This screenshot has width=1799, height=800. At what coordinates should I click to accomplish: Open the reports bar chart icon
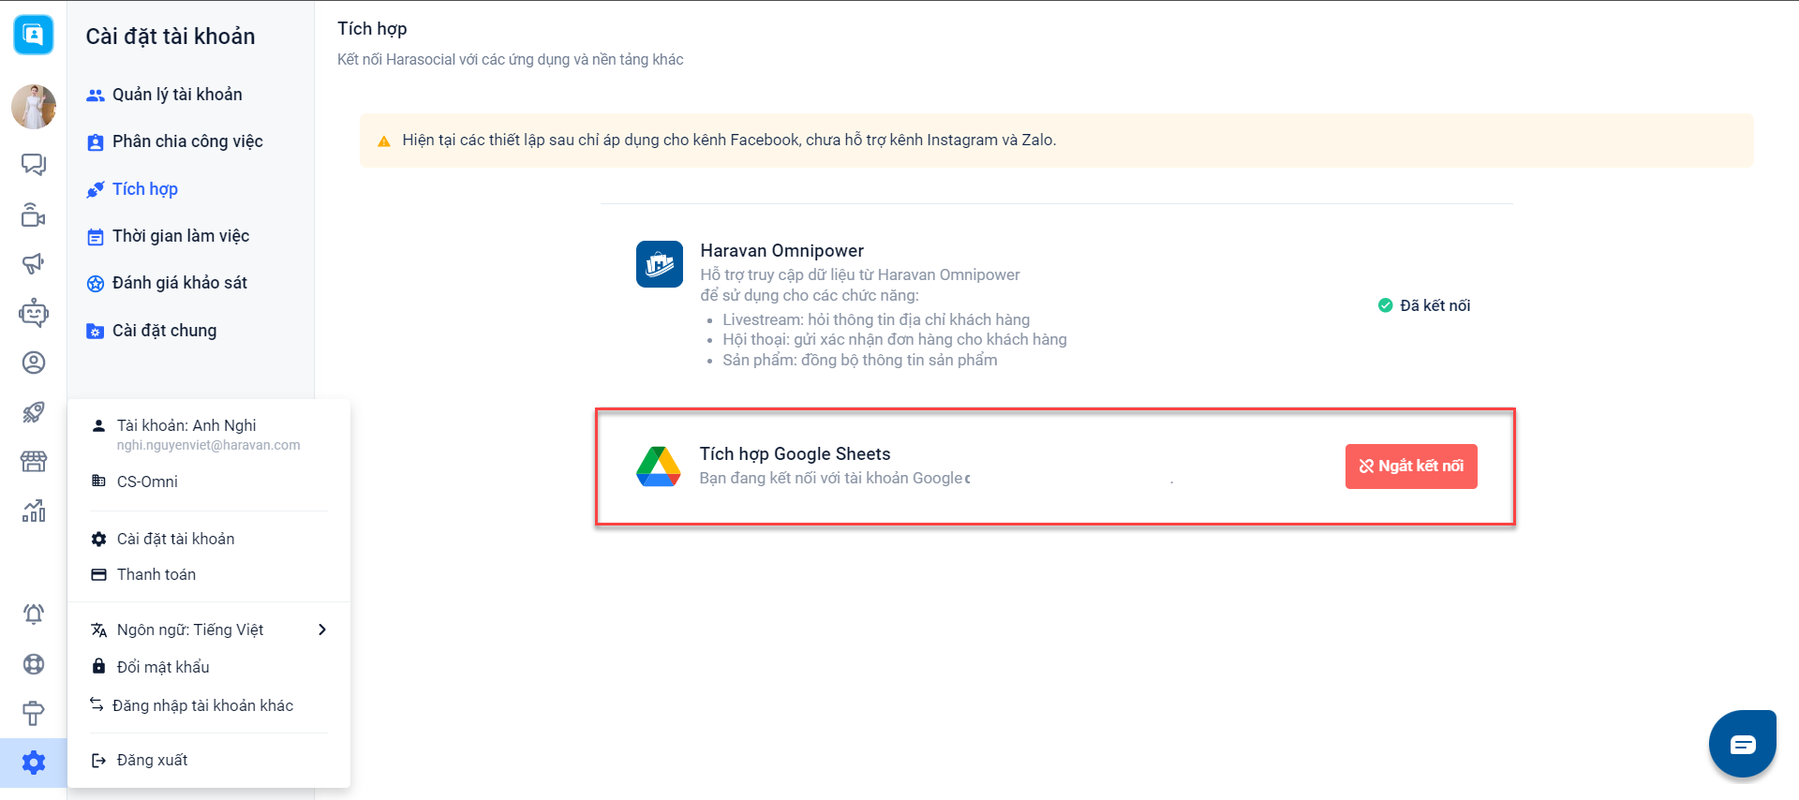click(x=34, y=511)
